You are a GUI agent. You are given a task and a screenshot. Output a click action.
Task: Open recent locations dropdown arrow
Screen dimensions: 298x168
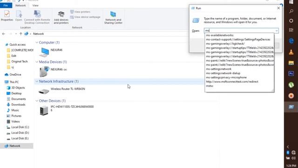point(16,34)
